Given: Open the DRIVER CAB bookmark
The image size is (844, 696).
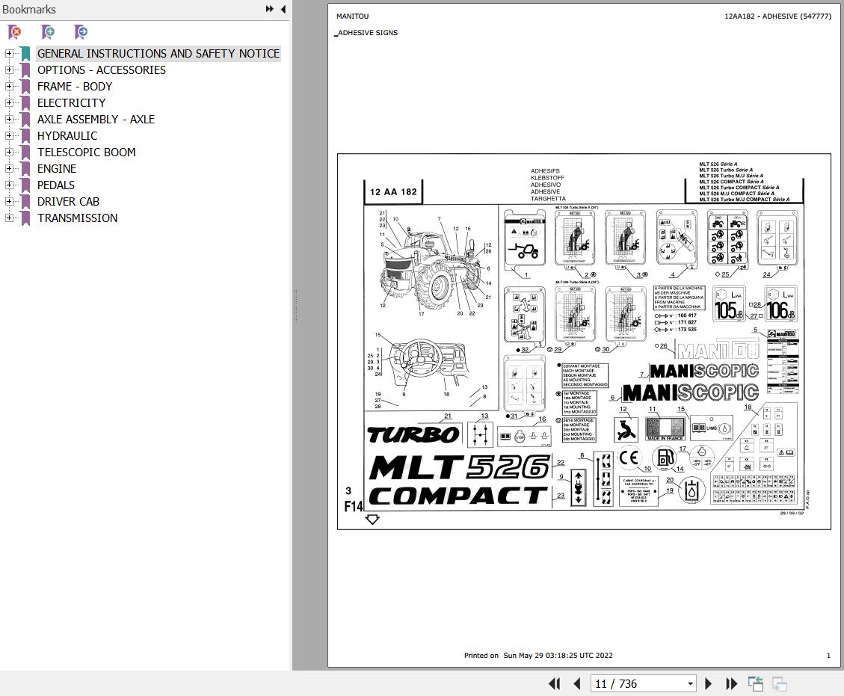Looking at the screenshot, I should [68, 201].
